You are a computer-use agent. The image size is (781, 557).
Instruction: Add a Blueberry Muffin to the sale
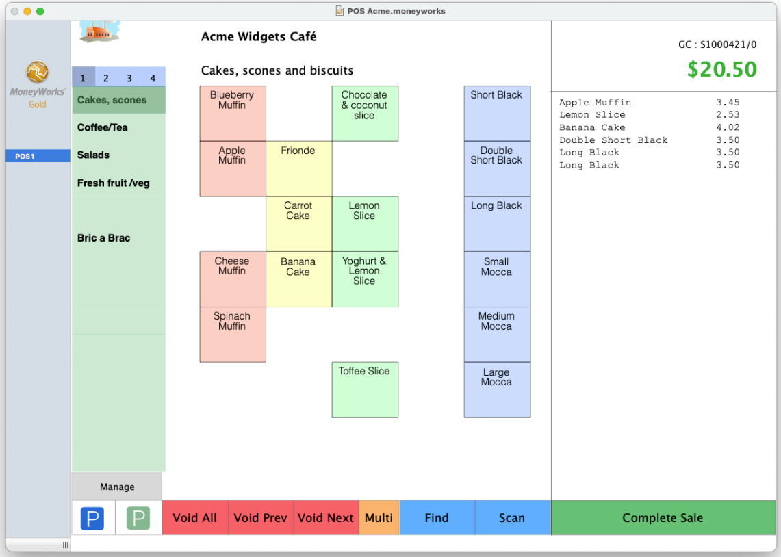click(x=233, y=114)
